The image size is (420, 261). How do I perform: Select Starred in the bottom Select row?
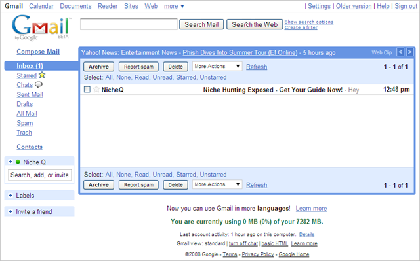[x=186, y=175]
